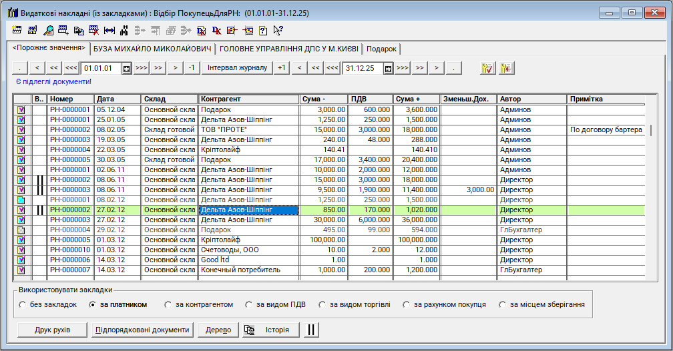Open calendar picker for start date 01.01.01
The image size is (673, 351).
[x=126, y=68]
